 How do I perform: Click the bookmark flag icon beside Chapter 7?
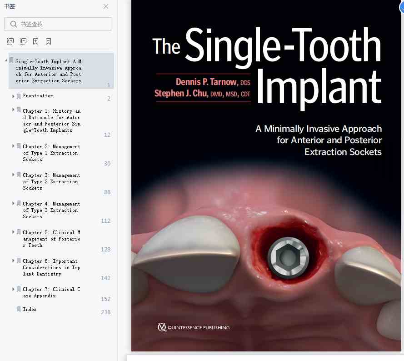point(19,289)
